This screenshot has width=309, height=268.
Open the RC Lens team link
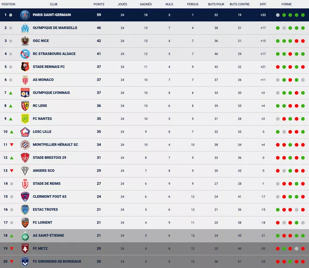click(40, 106)
